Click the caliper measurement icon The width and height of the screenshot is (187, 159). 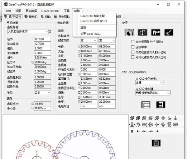pyautogui.click(x=156, y=32)
